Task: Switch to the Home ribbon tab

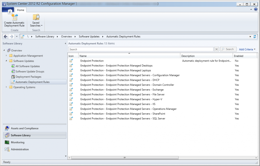Action: tap(21, 10)
